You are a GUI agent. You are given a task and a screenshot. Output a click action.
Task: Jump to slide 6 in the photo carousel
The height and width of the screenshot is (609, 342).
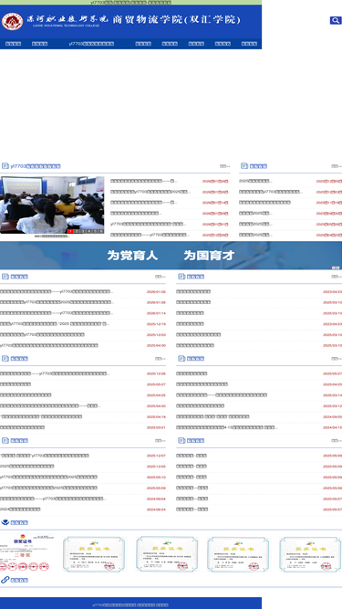coord(101,231)
